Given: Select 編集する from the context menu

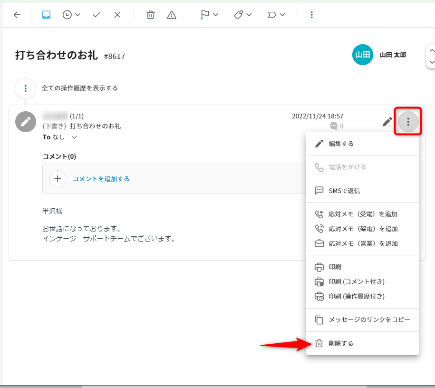Looking at the screenshot, I should [x=341, y=144].
